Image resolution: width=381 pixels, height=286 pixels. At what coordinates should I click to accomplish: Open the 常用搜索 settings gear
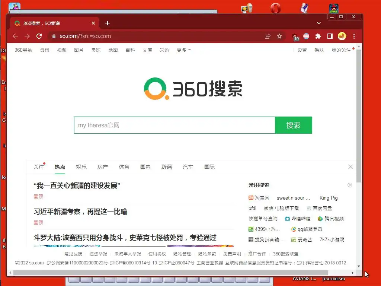[350, 185]
